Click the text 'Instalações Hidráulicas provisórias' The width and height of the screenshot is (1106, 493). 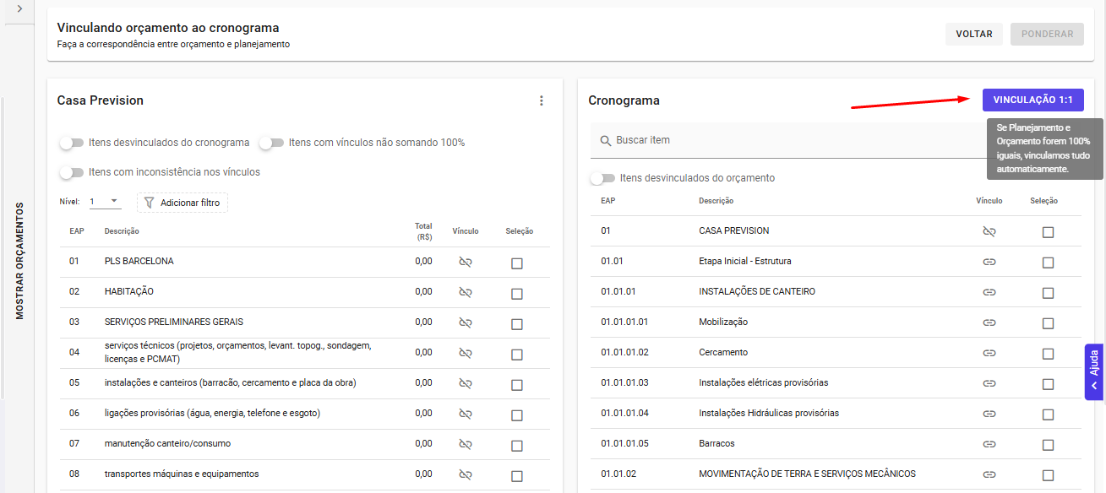pyautogui.click(x=769, y=414)
